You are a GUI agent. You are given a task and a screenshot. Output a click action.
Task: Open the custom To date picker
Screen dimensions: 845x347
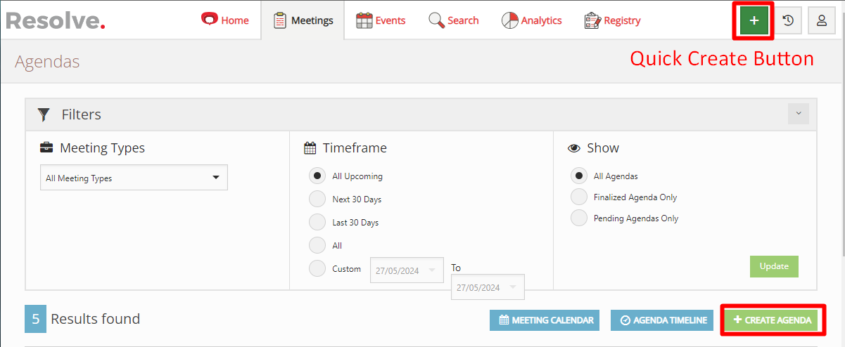[x=488, y=287]
